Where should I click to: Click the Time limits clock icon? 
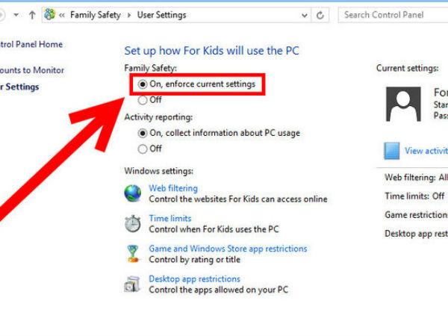click(x=133, y=224)
